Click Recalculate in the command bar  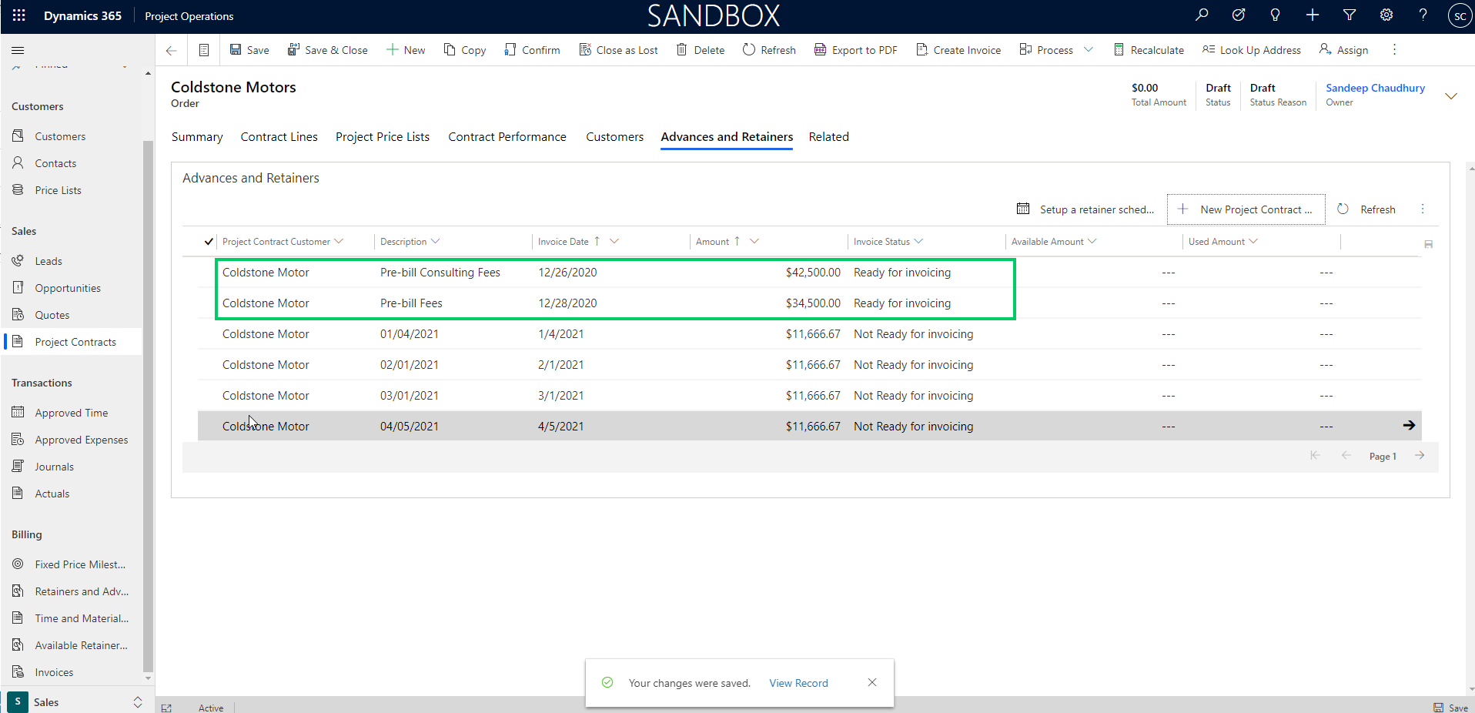1149,50
